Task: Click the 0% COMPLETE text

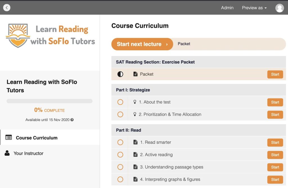Action: tap(49, 110)
